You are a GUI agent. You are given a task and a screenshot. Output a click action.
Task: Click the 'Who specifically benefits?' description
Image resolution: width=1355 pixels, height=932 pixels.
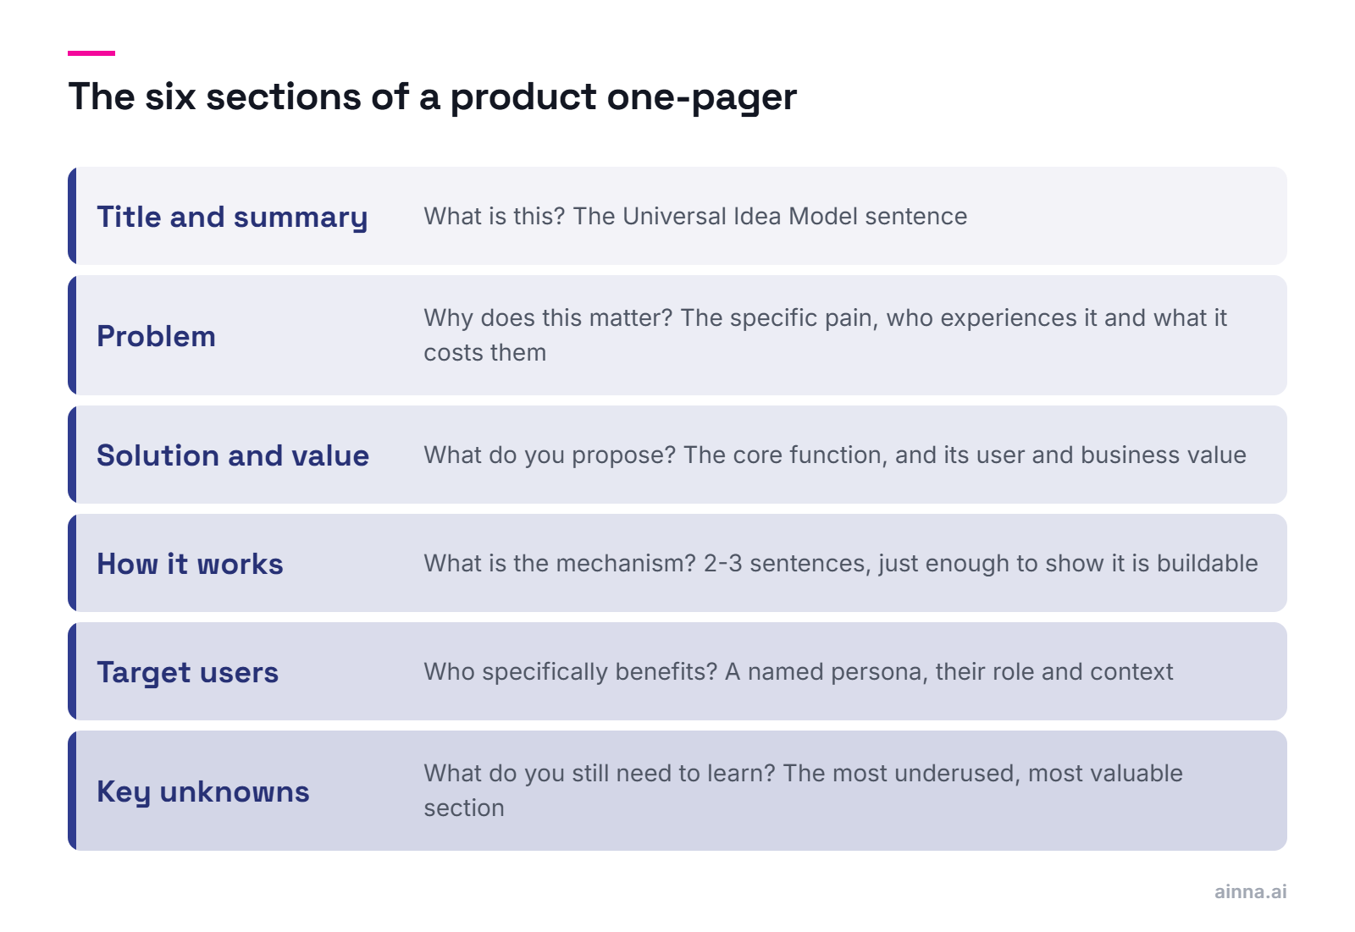[799, 672]
